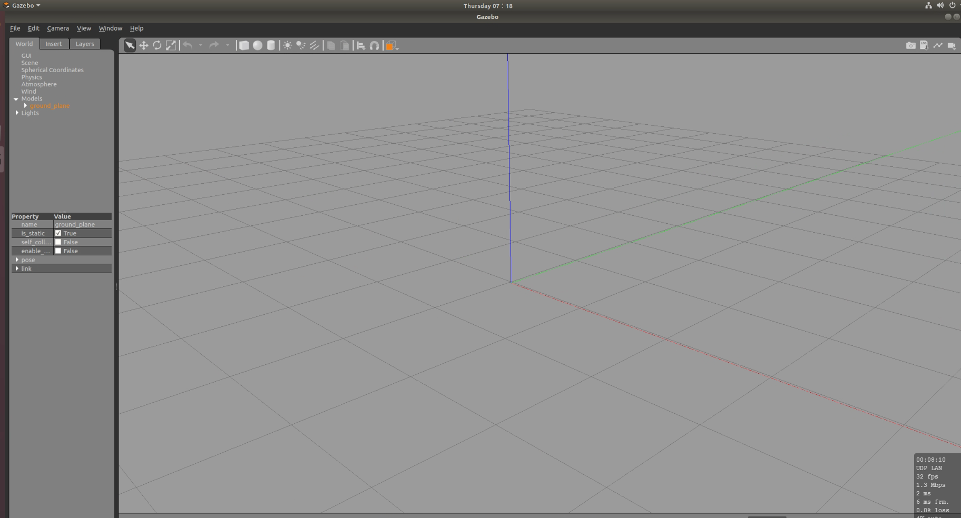
Task: Select Spherical Coordinates tree item
Action: [53, 70]
